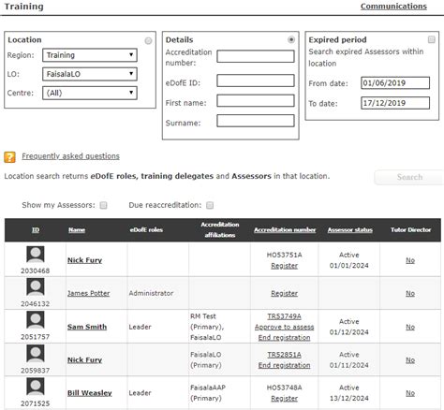Select the Location search radio button
This screenshot has height=410, width=444.
[148, 40]
